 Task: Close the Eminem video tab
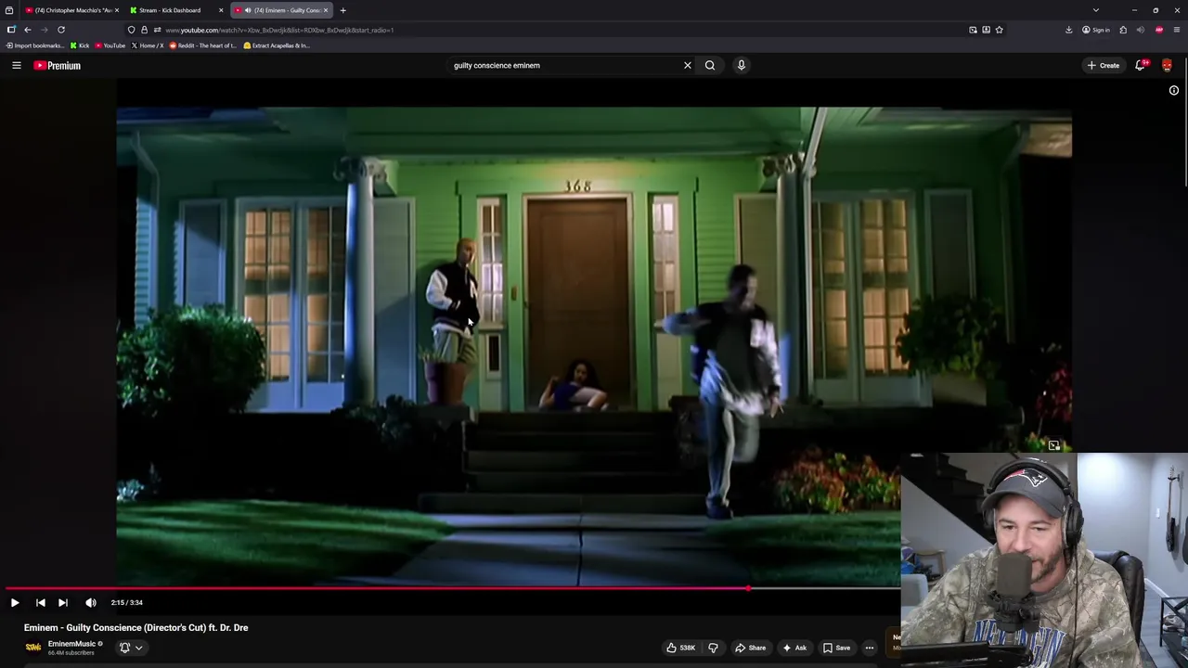(325, 10)
